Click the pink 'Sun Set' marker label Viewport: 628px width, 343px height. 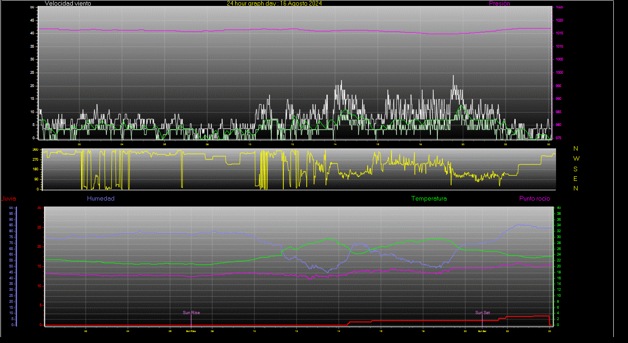click(482, 313)
